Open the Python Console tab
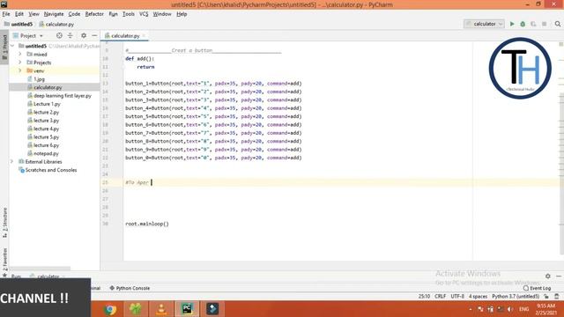564x317 pixels. click(x=130, y=288)
